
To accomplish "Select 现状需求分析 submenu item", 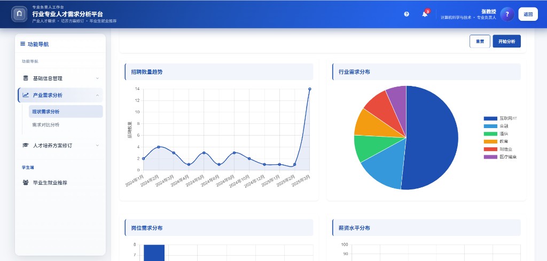I will coord(66,112).
